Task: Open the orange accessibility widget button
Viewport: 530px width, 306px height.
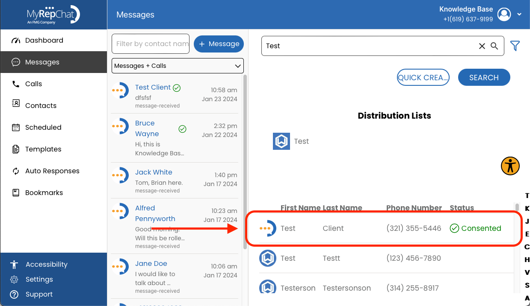Action: (510, 166)
